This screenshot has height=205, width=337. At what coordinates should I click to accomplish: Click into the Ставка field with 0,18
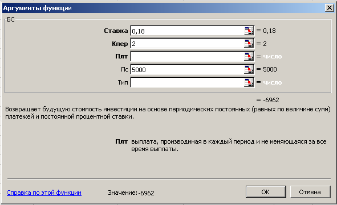[187, 31]
